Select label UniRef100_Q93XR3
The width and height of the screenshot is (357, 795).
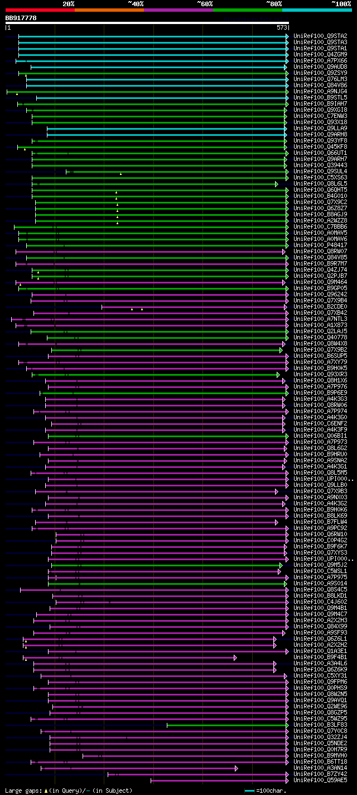click(320, 375)
